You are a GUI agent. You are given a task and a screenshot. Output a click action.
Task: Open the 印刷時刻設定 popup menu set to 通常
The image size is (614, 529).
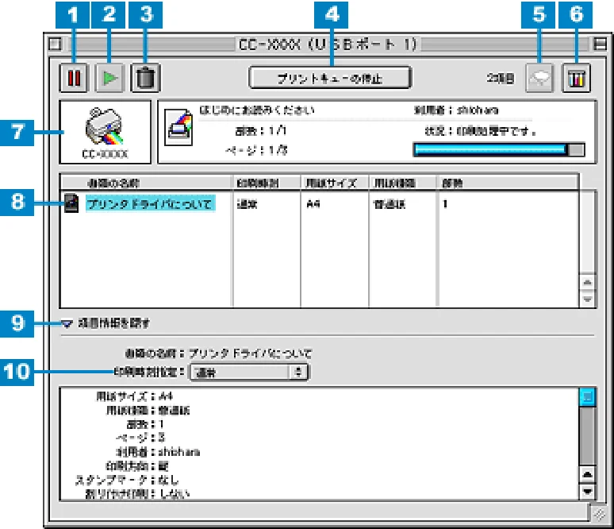(x=249, y=372)
